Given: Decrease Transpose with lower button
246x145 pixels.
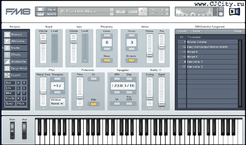Looking at the screenshot, I should click(57, 92).
